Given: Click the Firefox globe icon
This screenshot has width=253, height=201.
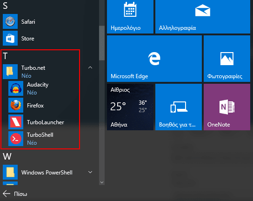Looking at the screenshot, I should (x=16, y=105).
